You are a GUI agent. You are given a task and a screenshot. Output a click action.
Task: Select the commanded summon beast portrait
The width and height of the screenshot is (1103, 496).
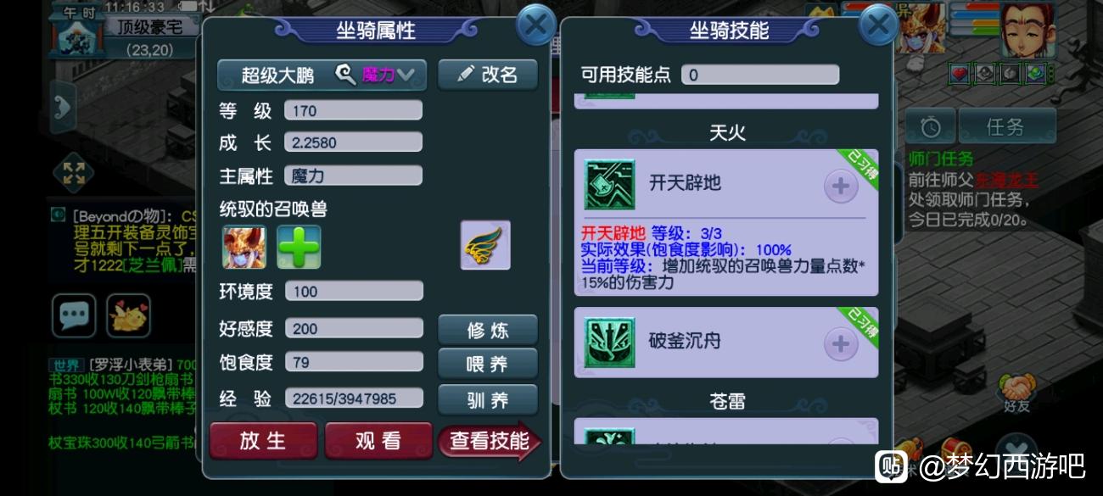coord(244,247)
